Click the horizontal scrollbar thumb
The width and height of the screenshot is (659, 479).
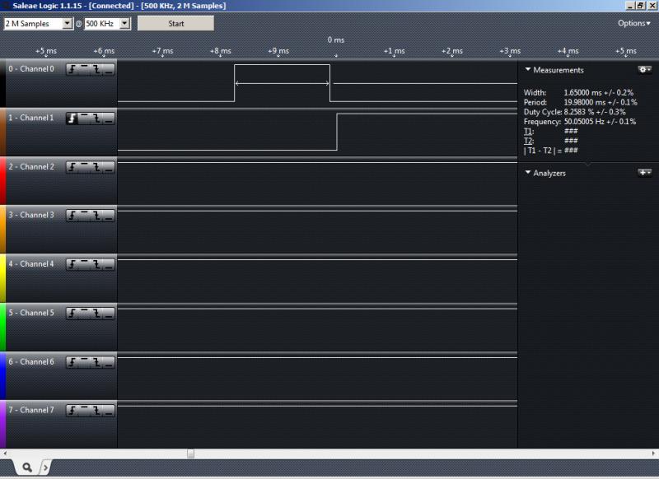190,453
